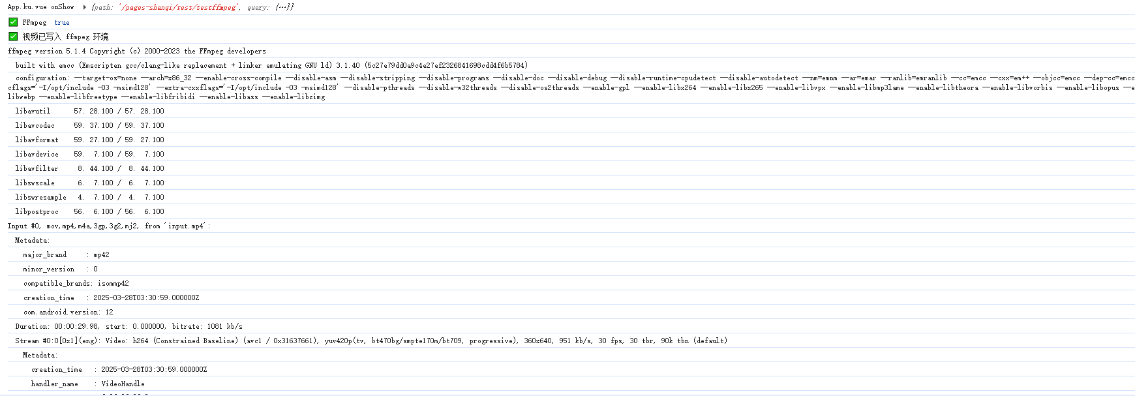Screen dimensions: 1135x396
Task: Click the creation_time line under Stream metadata
Action: click(119, 369)
